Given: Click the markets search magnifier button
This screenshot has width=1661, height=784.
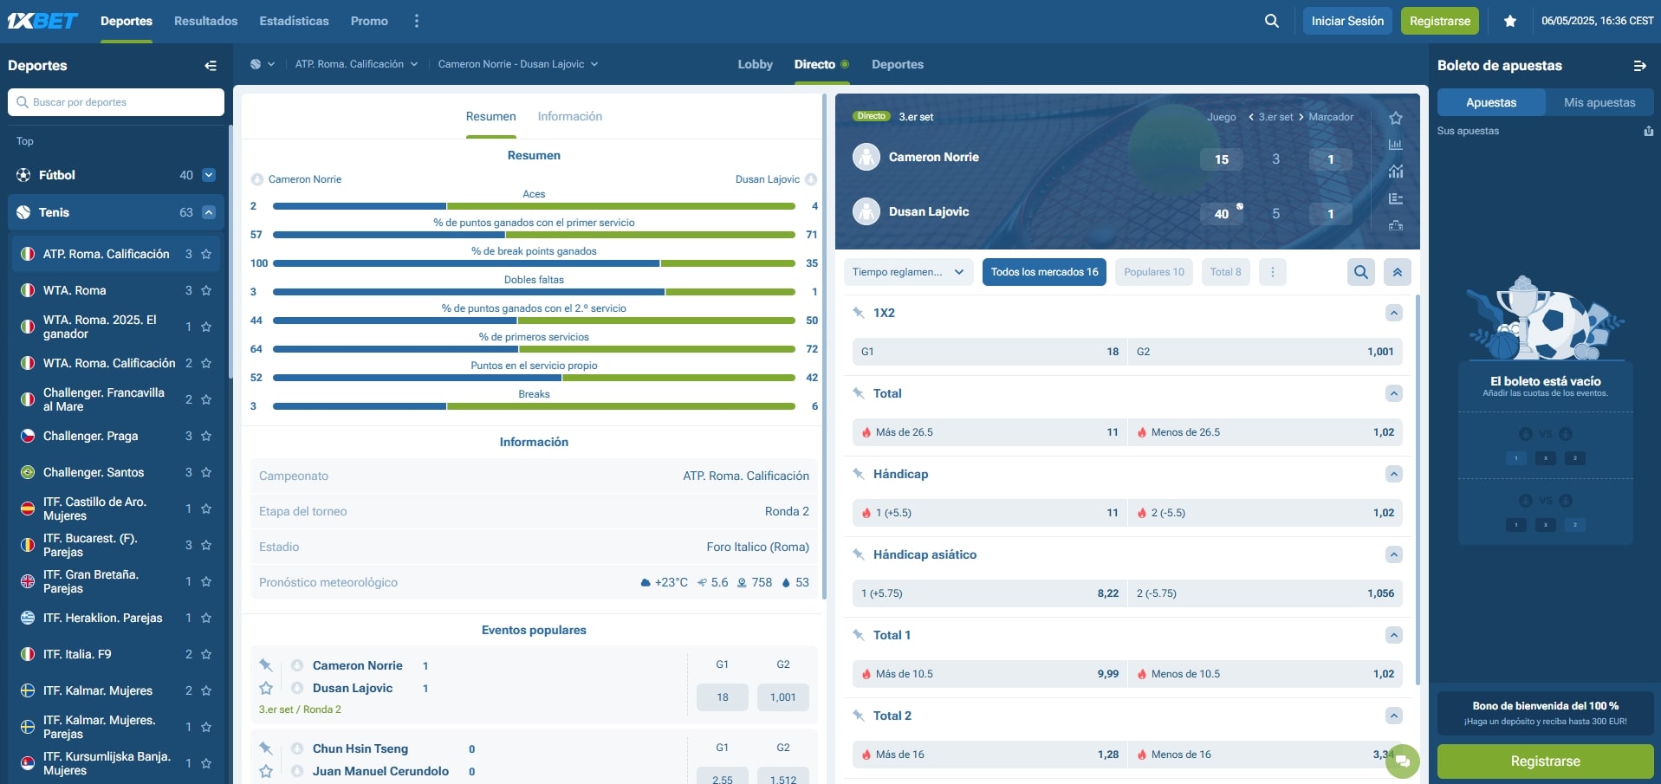Looking at the screenshot, I should [x=1361, y=272].
